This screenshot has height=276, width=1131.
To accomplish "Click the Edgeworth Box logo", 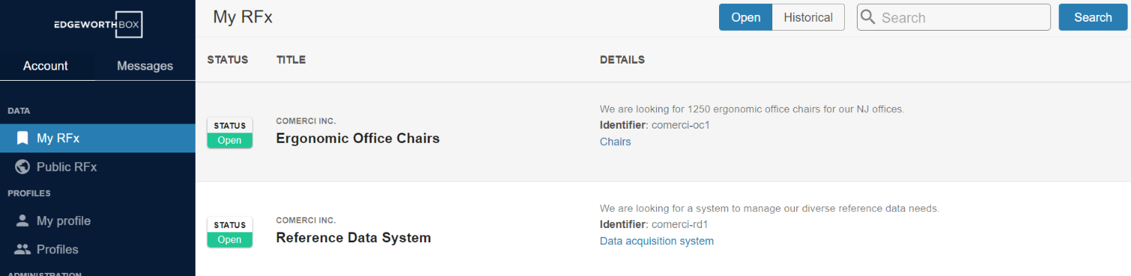I will coord(97,25).
